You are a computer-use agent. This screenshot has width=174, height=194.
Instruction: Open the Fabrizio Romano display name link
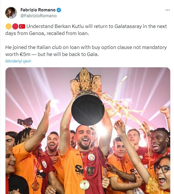[38, 10]
